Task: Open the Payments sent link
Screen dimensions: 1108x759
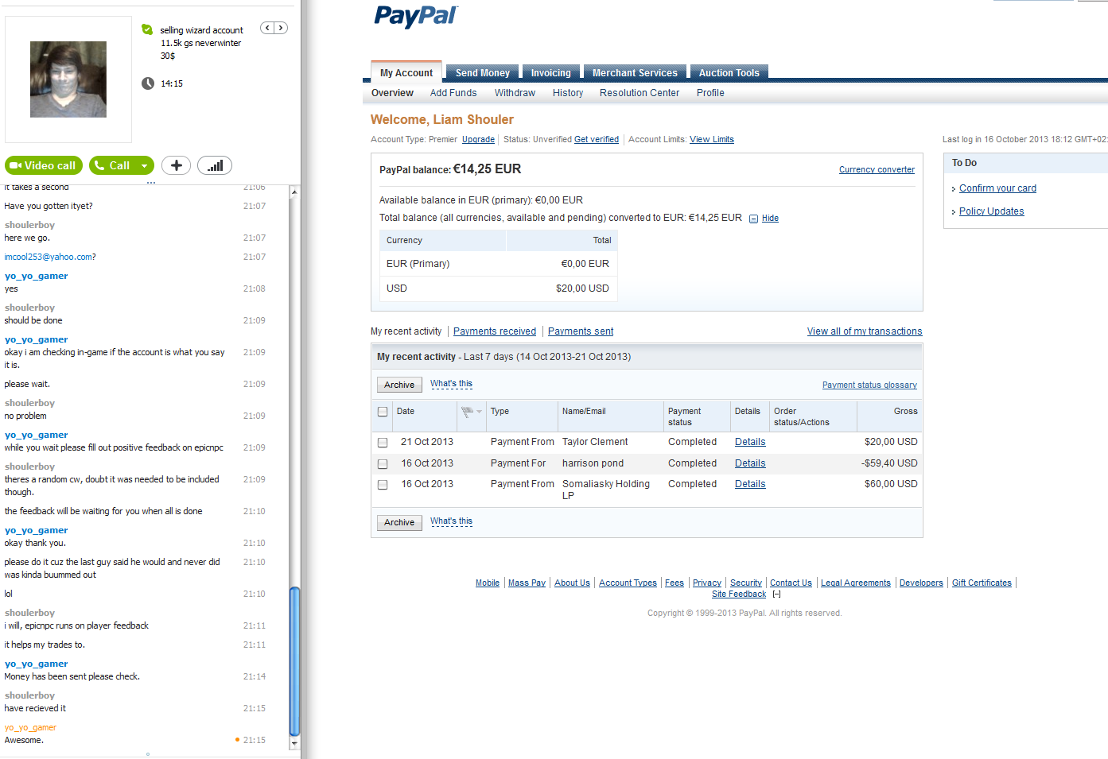Action: pyautogui.click(x=581, y=331)
